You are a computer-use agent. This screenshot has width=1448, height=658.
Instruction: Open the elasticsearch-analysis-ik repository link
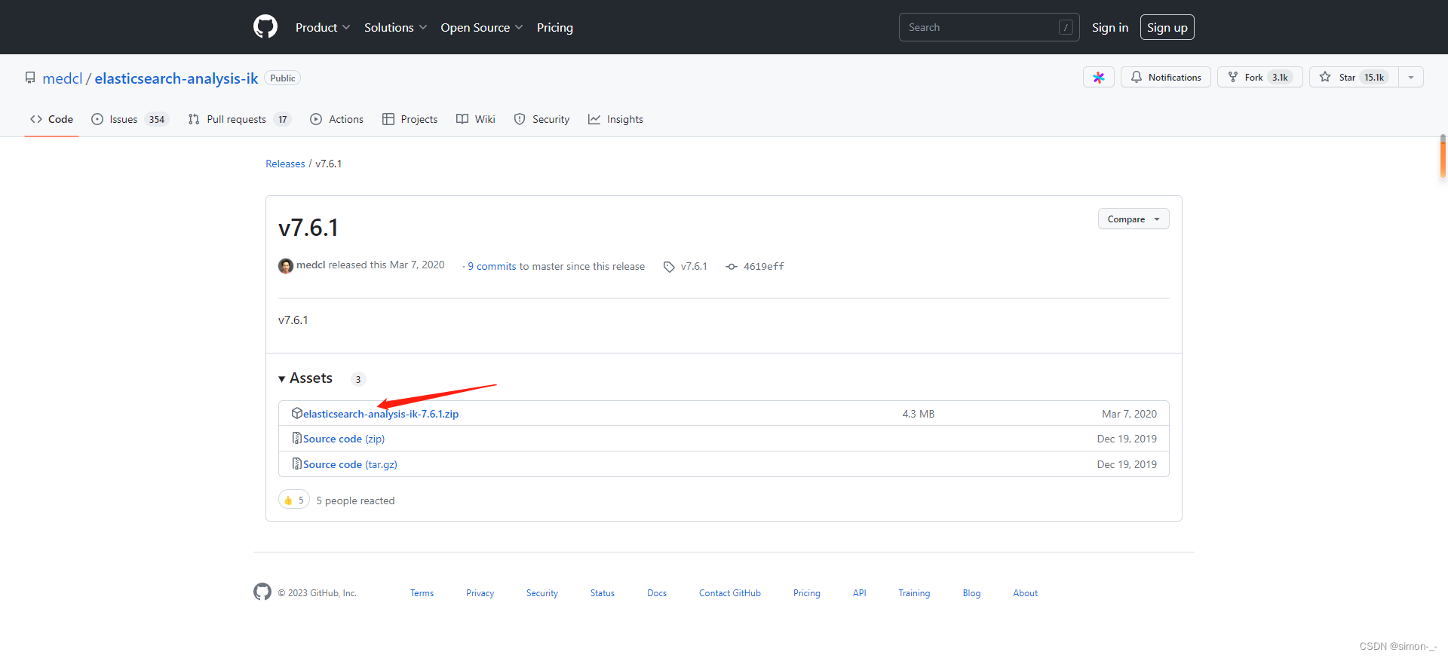coord(176,78)
